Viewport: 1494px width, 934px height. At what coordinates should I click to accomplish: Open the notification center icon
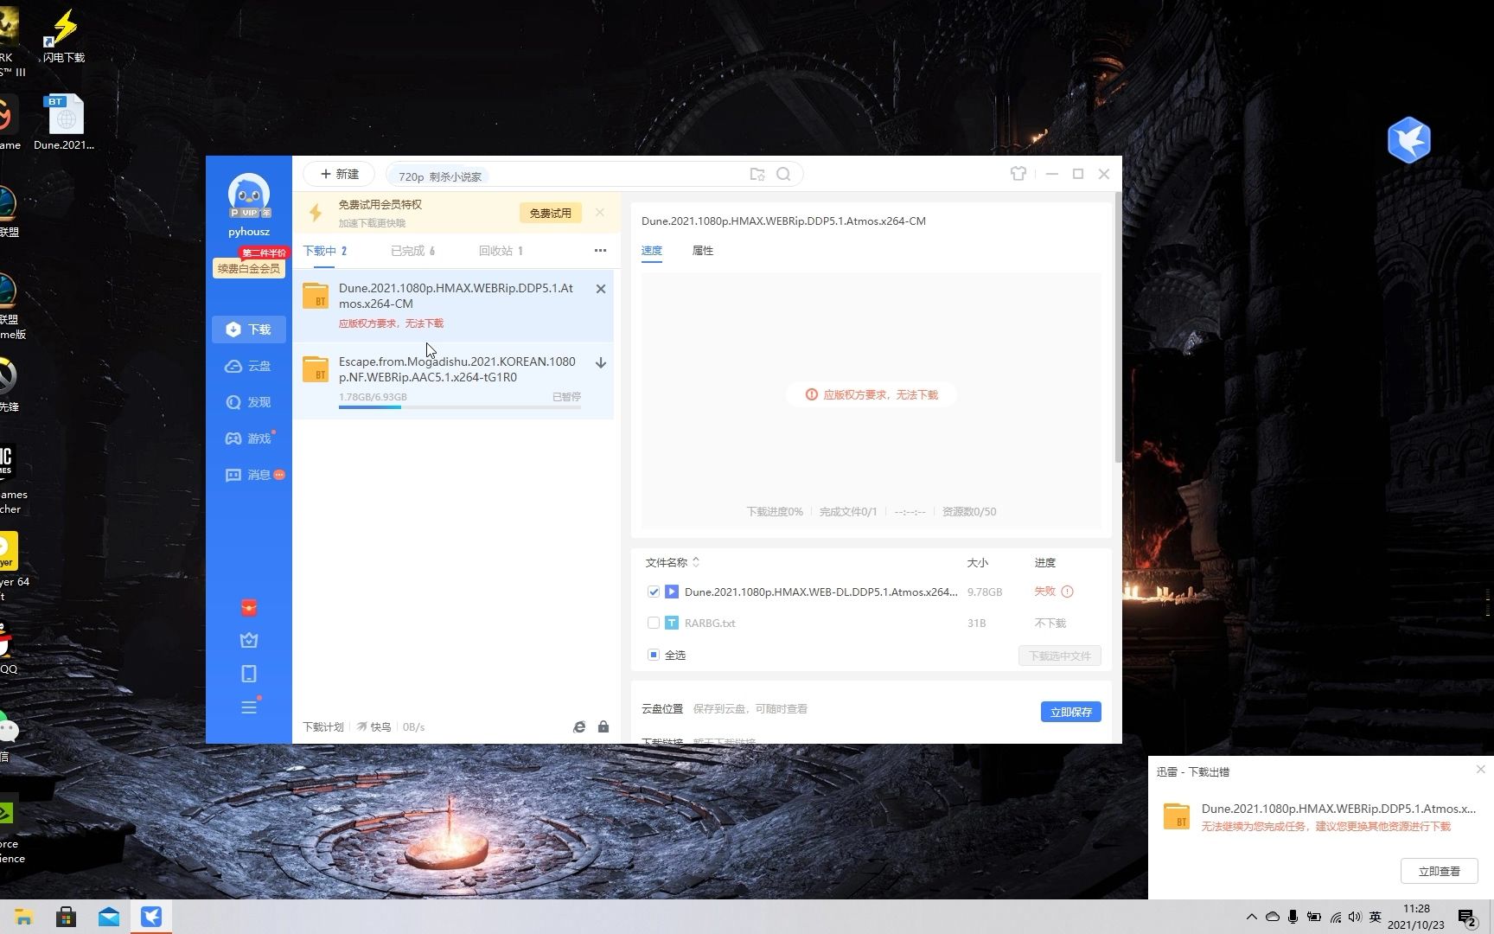pos(1467,918)
